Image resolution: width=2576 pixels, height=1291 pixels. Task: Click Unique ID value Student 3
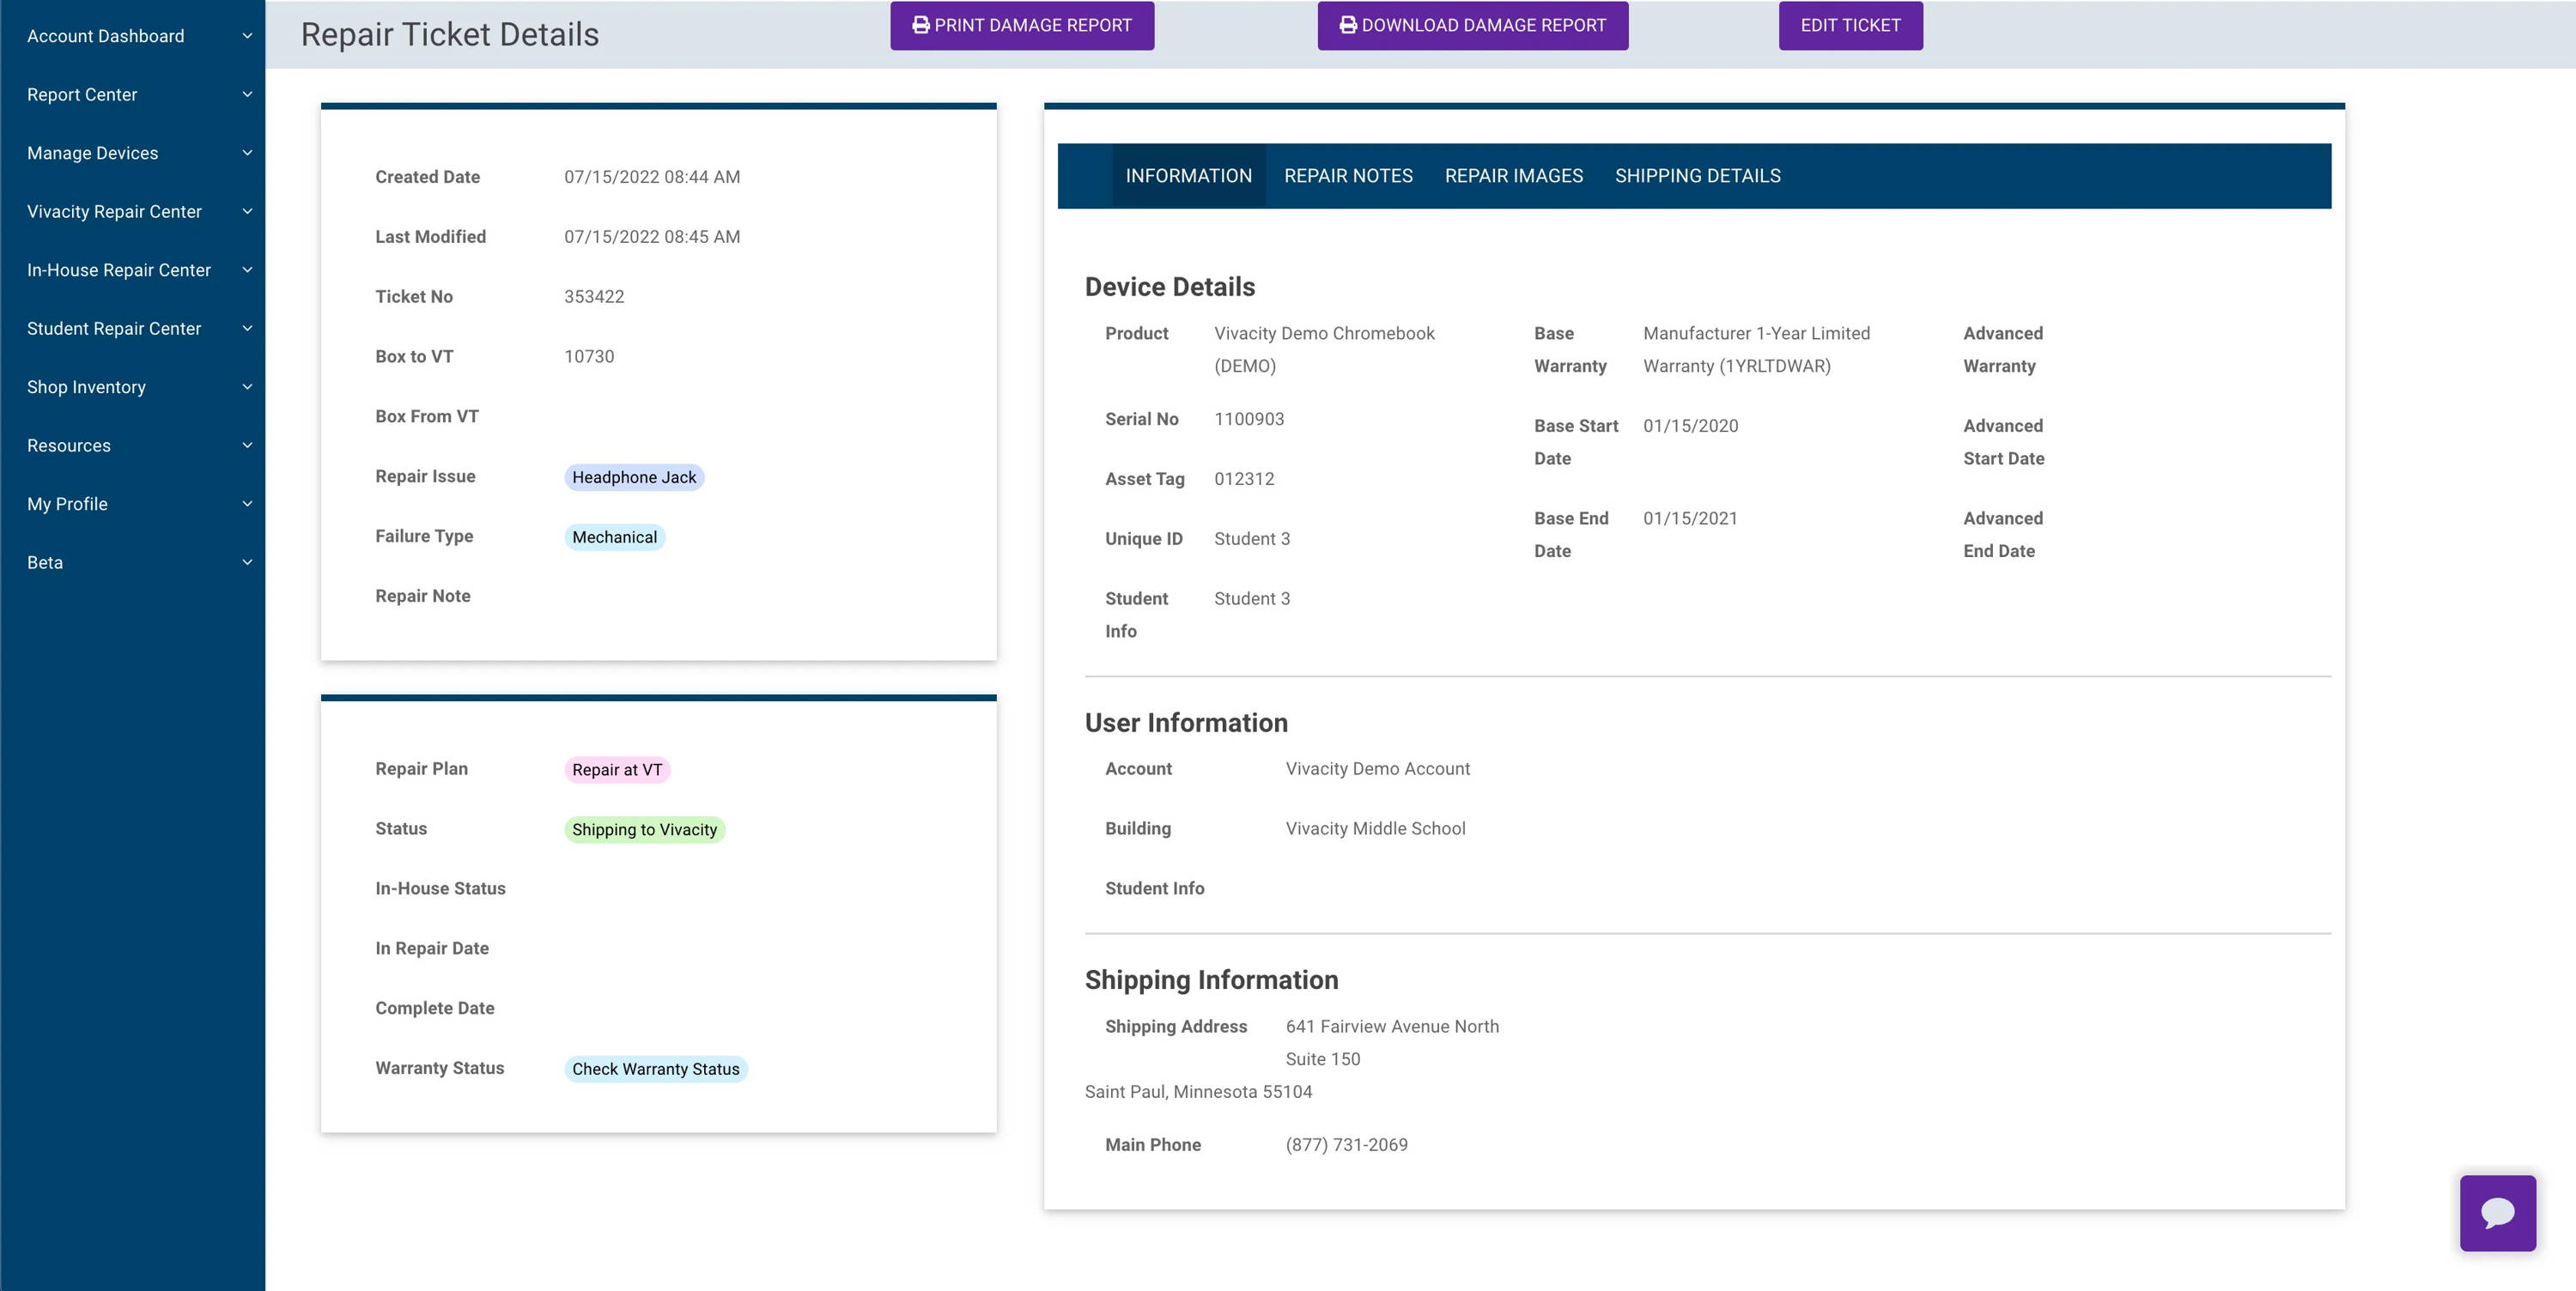click(1252, 539)
